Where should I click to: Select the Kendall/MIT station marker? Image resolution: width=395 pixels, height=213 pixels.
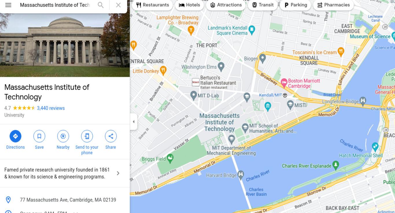click(285, 95)
